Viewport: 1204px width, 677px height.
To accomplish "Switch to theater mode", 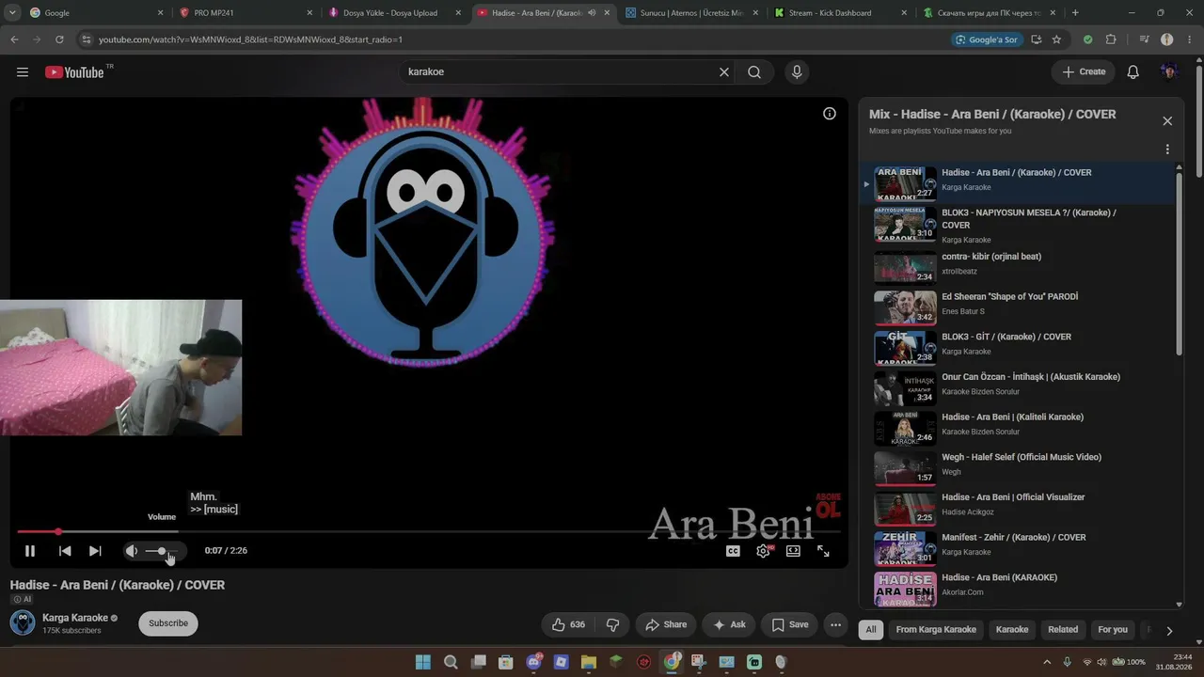I will [793, 551].
